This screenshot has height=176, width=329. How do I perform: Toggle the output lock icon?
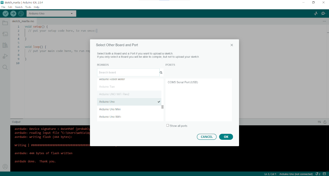click(x=325, y=122)
